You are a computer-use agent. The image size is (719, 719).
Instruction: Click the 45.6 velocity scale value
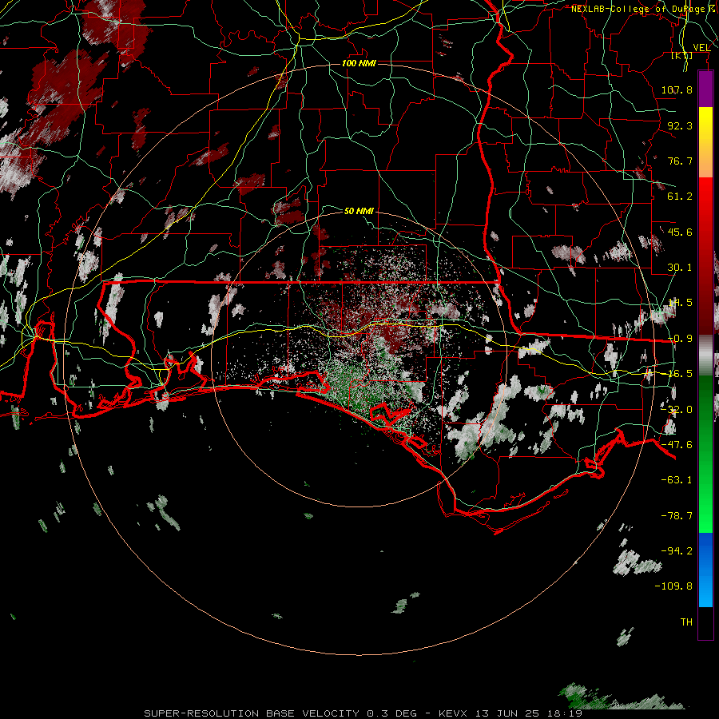(680, 232)
